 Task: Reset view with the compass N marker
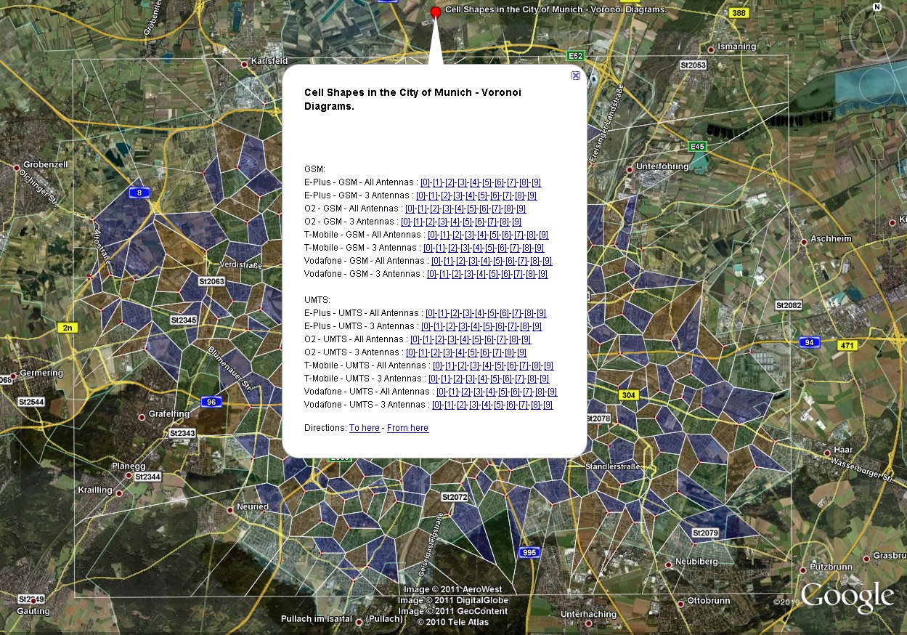click(x=877, y=7)
